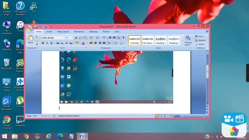Apply the Heading 1 style
This screenshot has height=140, width=249.
point(161,40)
